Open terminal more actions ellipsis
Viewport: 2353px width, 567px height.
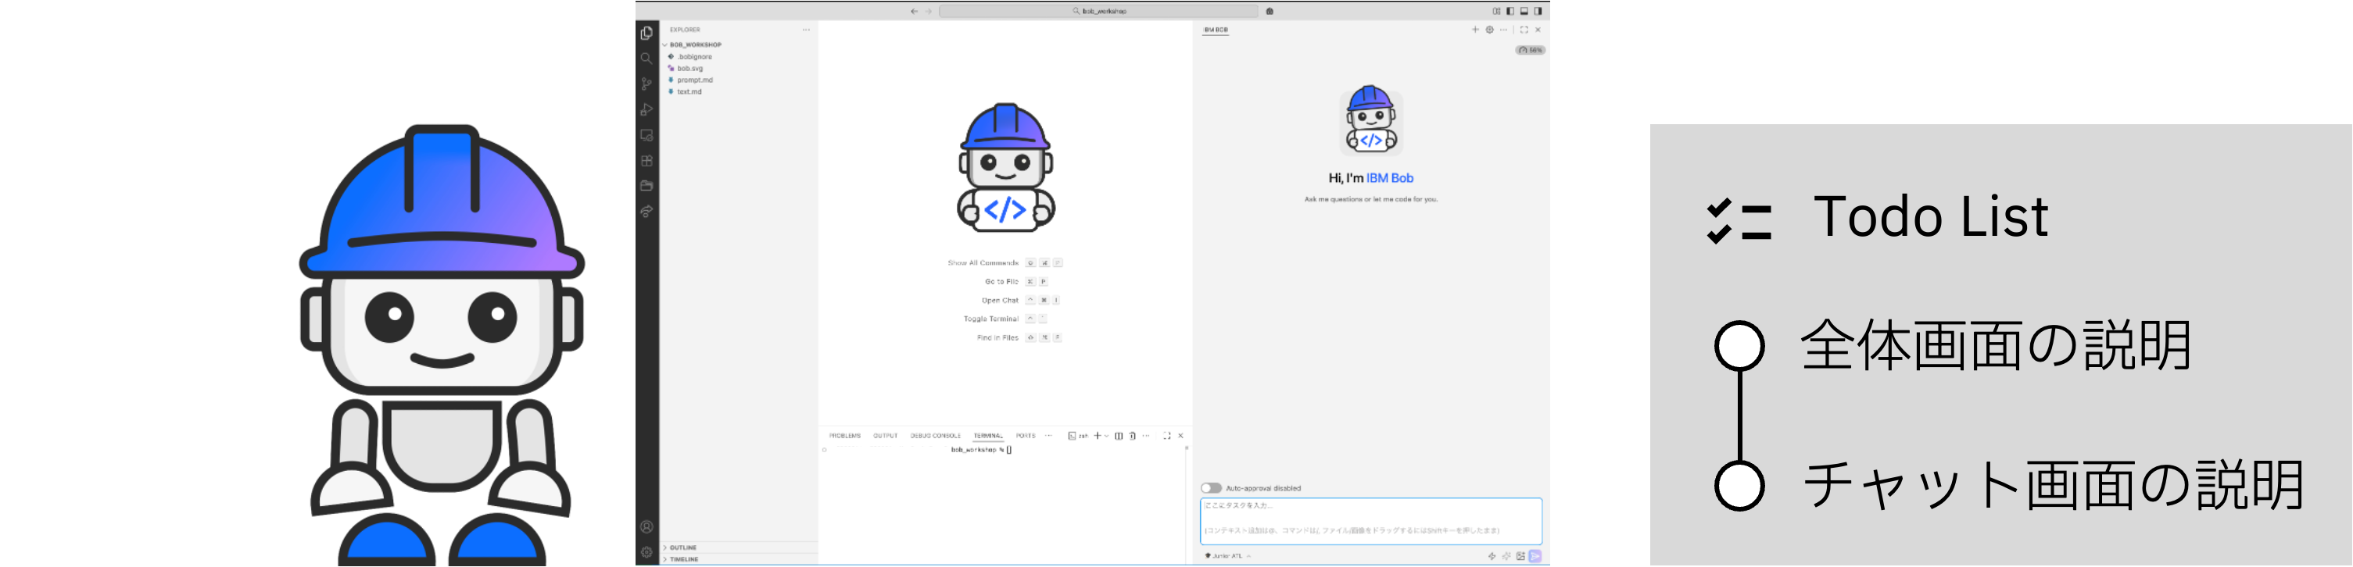coord(1146,436)
